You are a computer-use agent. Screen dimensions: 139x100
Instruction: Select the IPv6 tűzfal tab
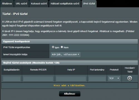click(x=89, y=4)
